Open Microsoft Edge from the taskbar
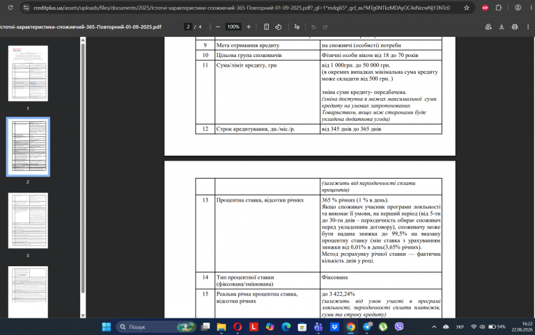 286,327
